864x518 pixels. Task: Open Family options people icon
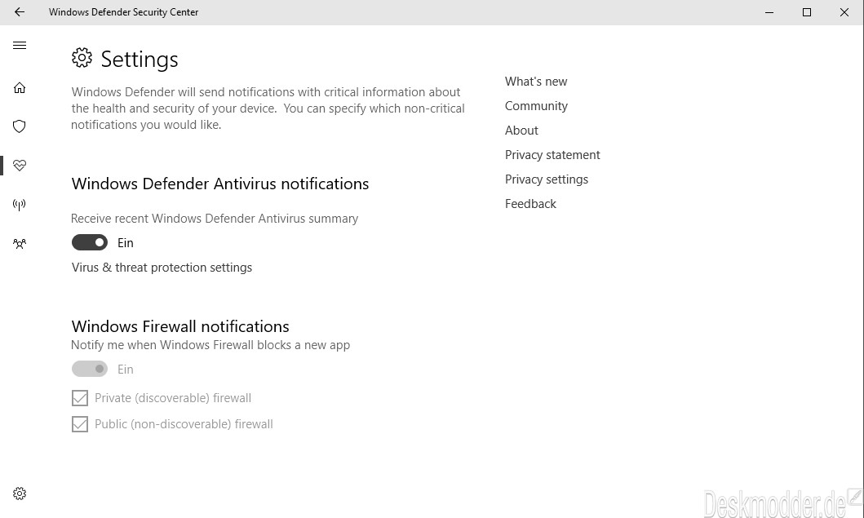pos(20,244)
